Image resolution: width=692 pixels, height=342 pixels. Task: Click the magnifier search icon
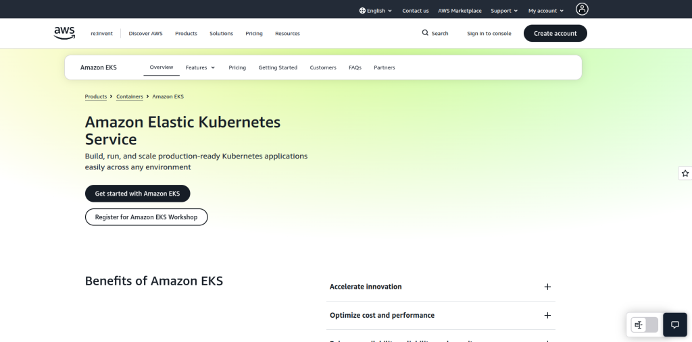[425, 32]
